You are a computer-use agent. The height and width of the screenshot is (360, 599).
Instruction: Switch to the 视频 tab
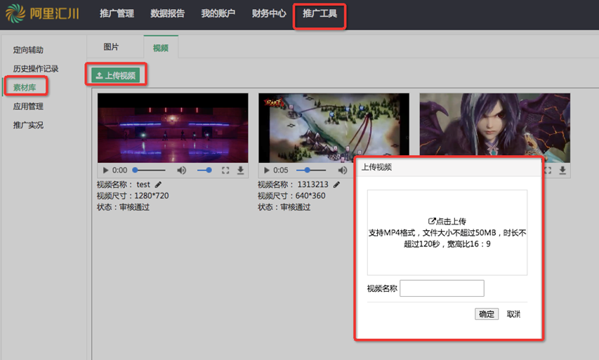pos(161,48)
